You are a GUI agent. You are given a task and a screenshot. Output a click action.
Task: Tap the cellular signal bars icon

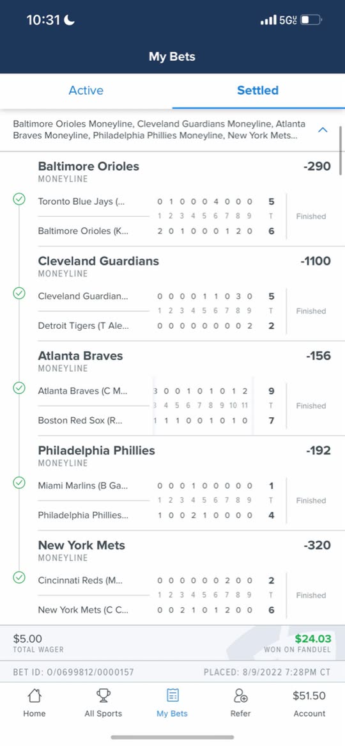coord(268,20)
